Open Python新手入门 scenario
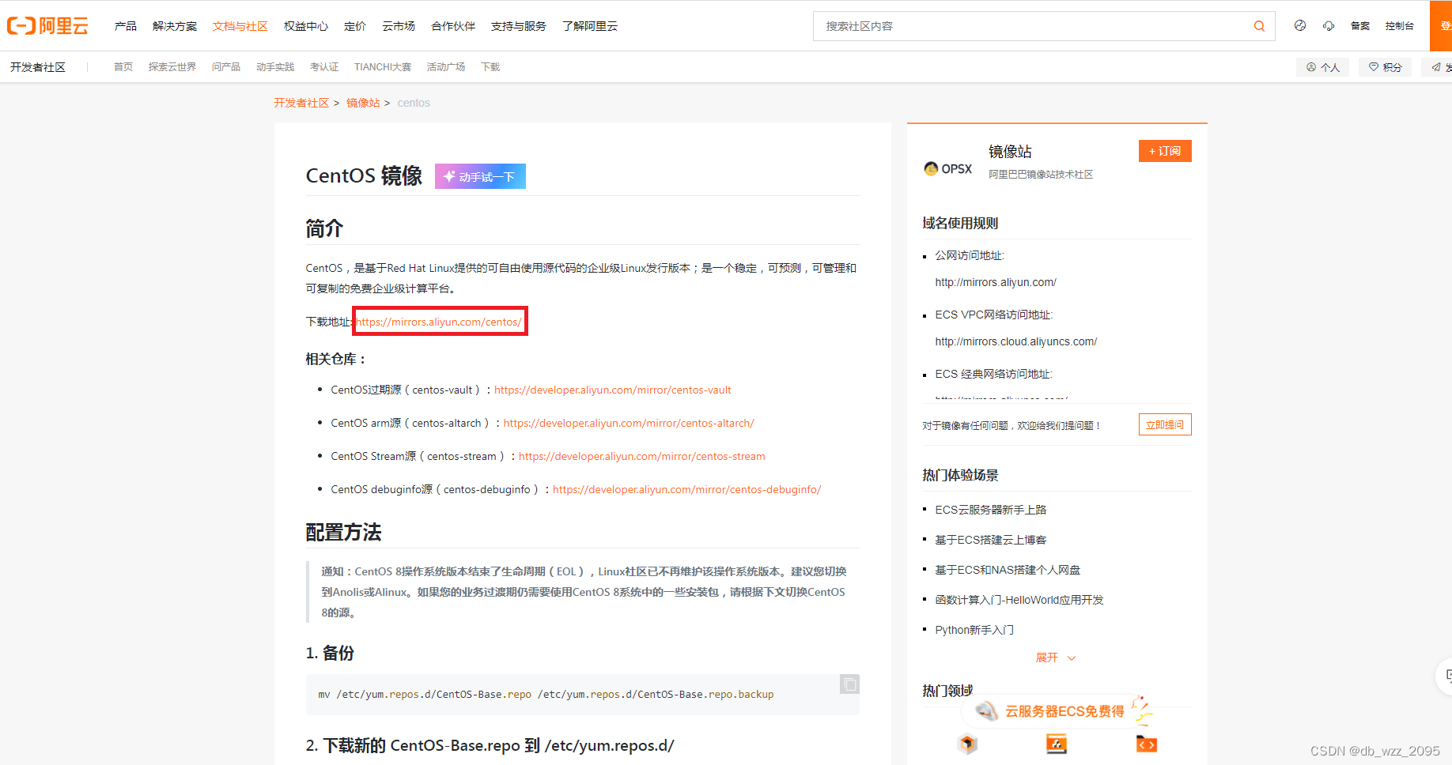 (974, 630)
